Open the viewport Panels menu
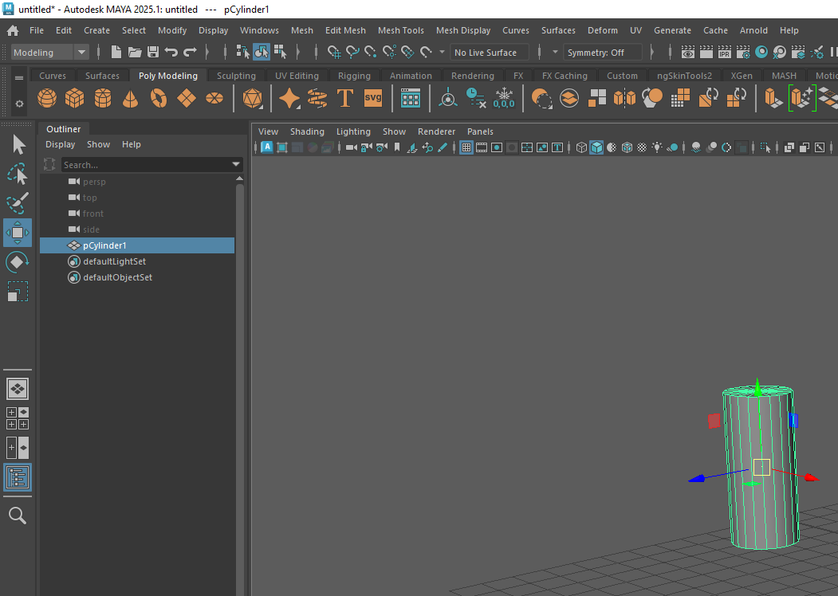This screenshot has width=838, height=596. click(x=480, y=131)
